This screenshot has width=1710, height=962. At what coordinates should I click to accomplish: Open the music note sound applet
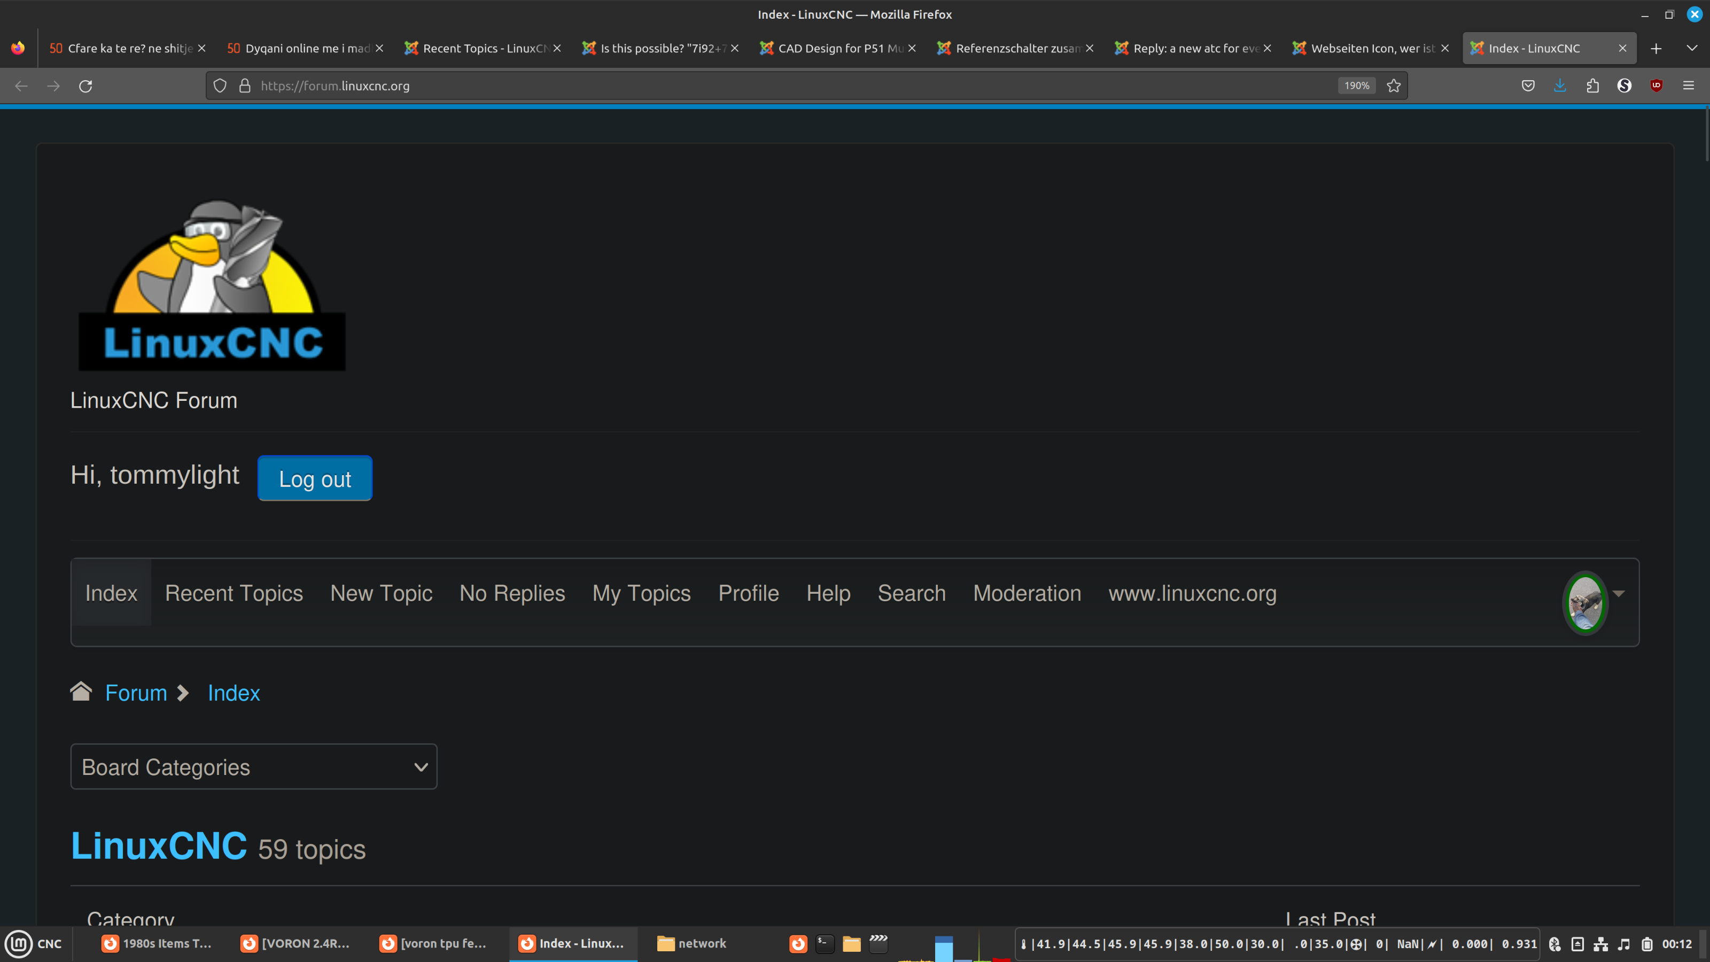coord(1624,944)
